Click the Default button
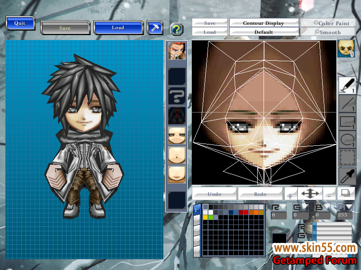The height and width of the screenshot is (270, 361). 264,31
